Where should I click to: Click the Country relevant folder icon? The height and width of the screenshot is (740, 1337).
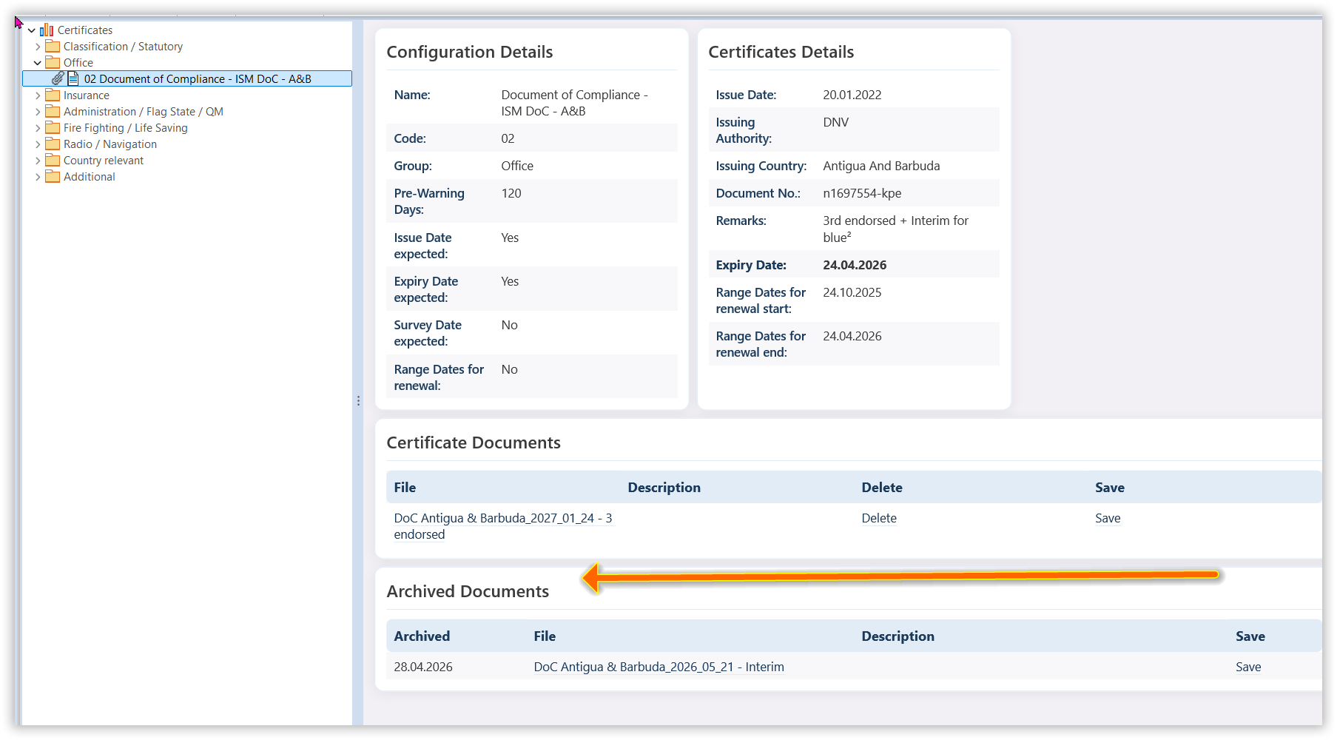53,160
